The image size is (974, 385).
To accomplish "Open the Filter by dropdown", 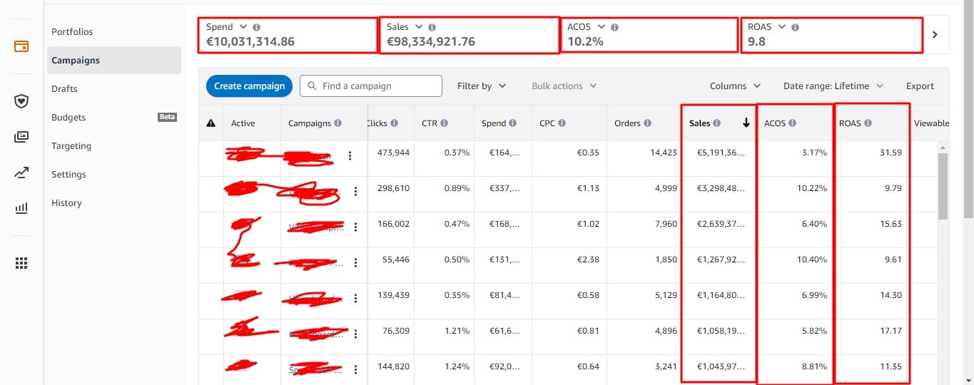I will 482,86.
